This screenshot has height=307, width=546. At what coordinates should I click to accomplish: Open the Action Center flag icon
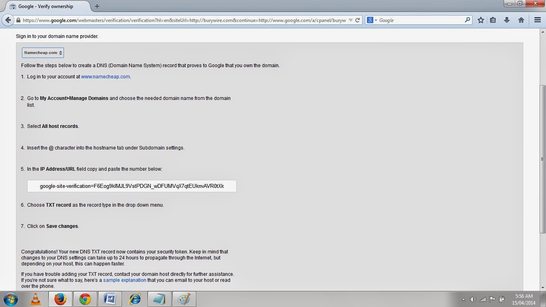pyautogui.click(x=492, y=299)
